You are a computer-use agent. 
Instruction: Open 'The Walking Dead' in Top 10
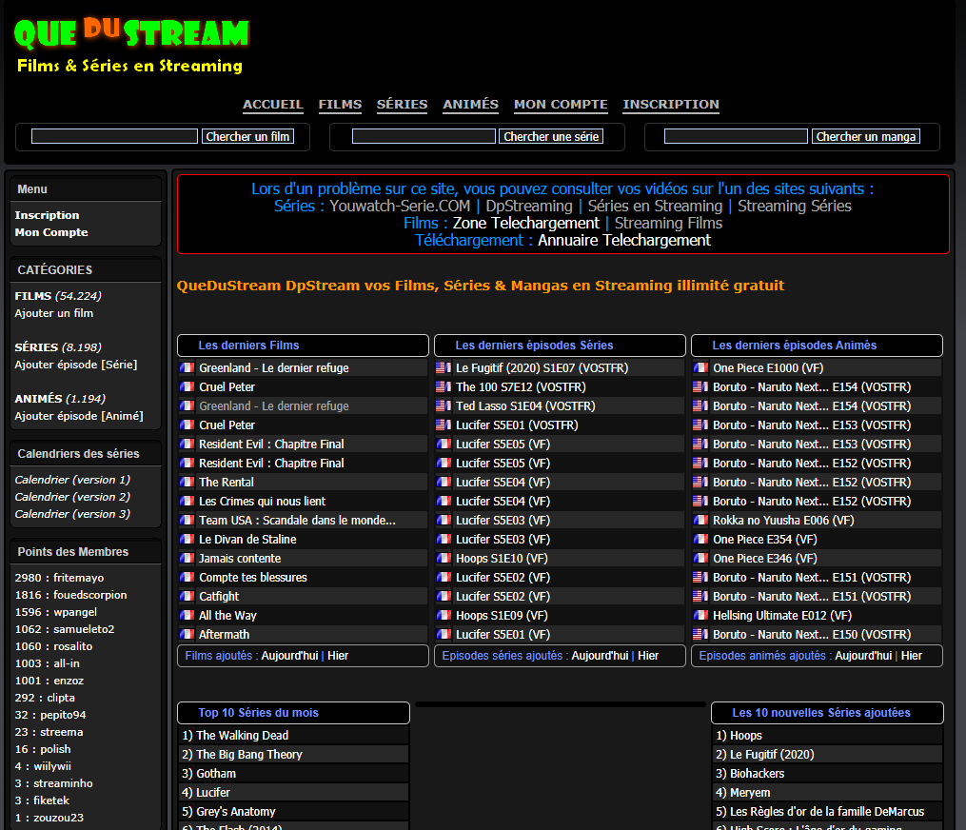[242, 735]
